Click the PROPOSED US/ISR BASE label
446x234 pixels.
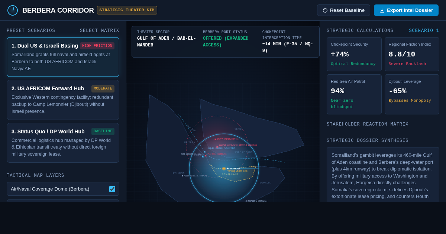pyautogui.click(x=237, y=171)
